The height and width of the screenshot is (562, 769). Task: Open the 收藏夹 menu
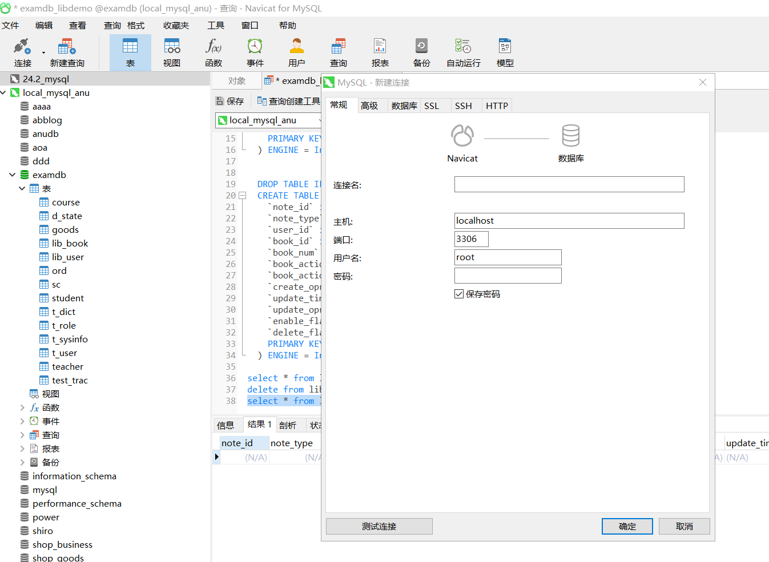[x=176, y=25]
